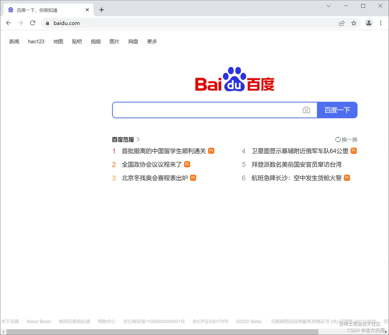This screenshot has width=389, height=335.
Task: Open the browser share icon
Action: click(x=342, y=23)
